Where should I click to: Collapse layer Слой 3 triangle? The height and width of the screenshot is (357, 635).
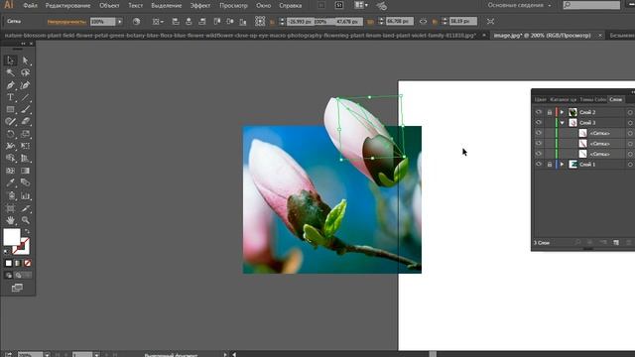pos(563,123)
